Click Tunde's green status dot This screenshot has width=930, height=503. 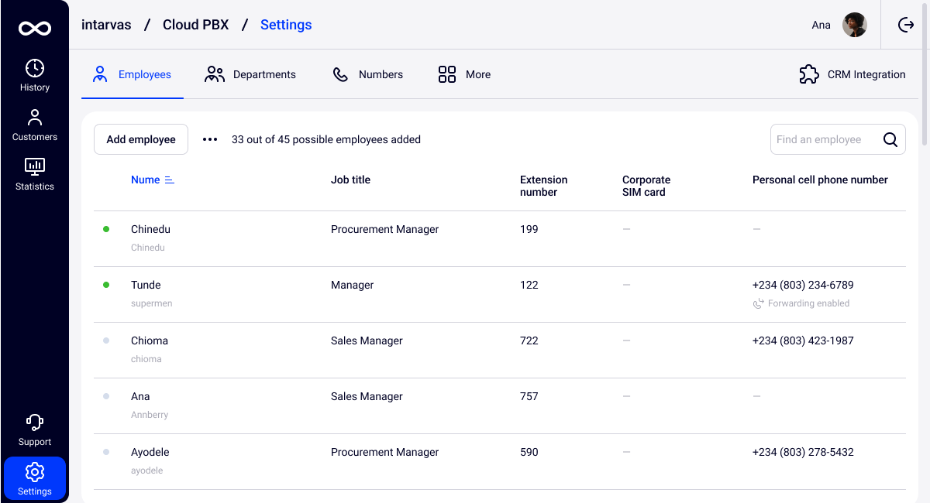[106, 285]
